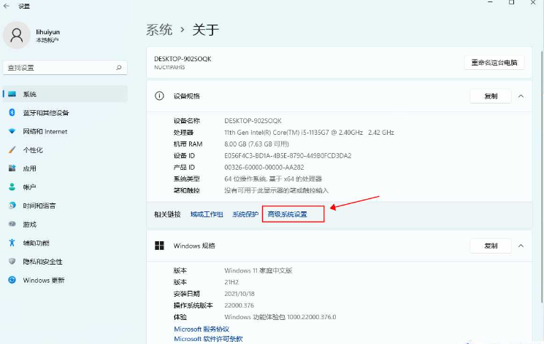Select OS build value 22000.376

239,305
